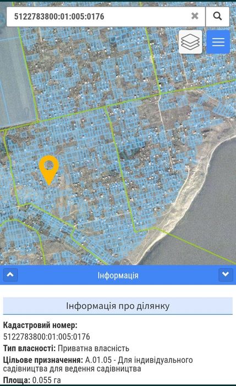
Task: Open the blue hamburger menu
Action: (x=218, y=42)
